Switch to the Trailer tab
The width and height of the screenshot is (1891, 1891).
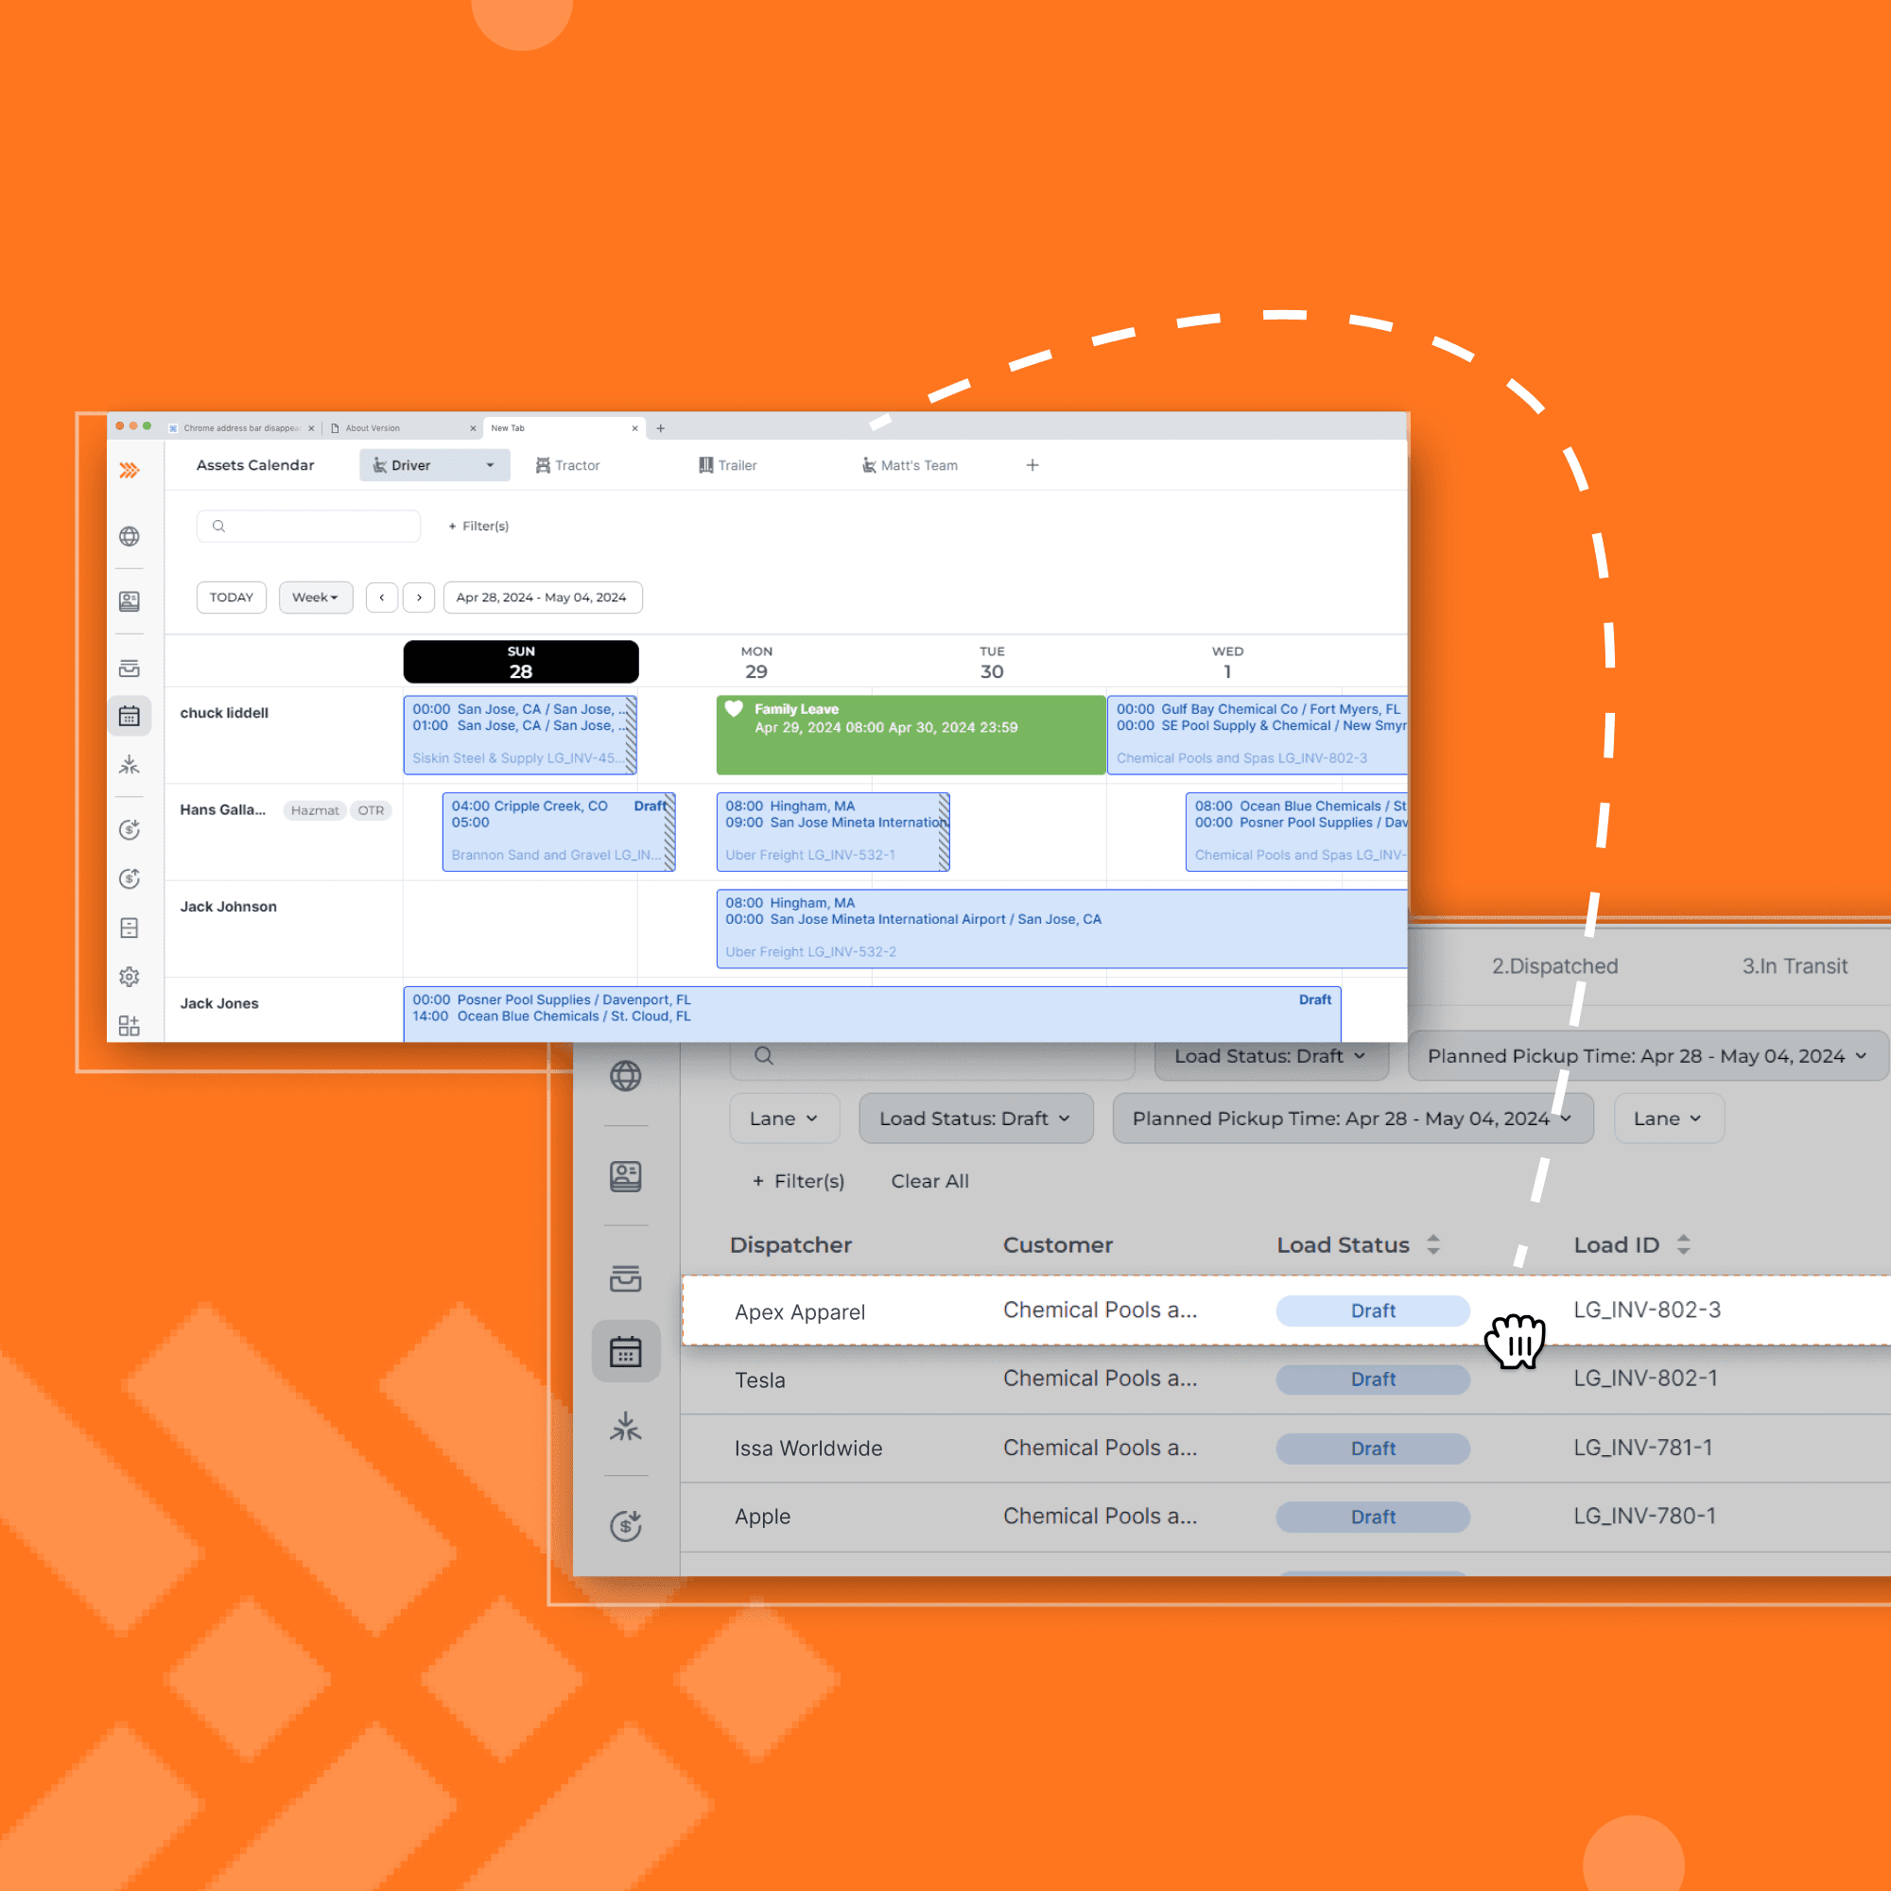(728, 465)
